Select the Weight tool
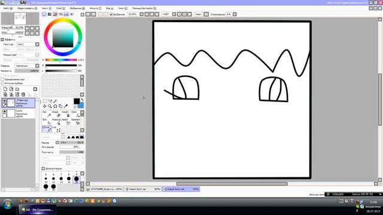 (x=66, y=114)
